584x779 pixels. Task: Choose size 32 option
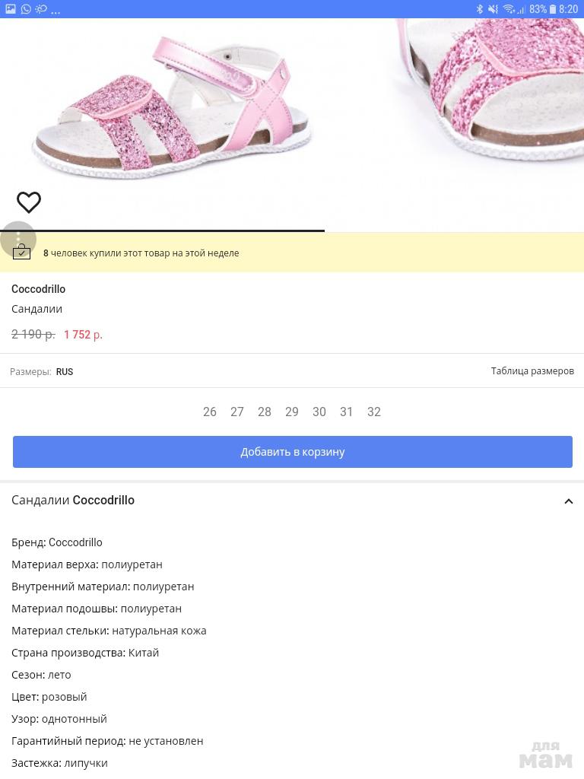click(x=374, y=412)
